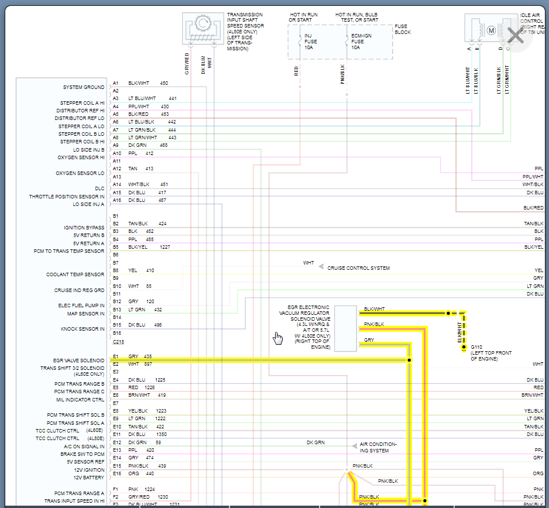Click the Cruise Control System arrow marker

321,267
